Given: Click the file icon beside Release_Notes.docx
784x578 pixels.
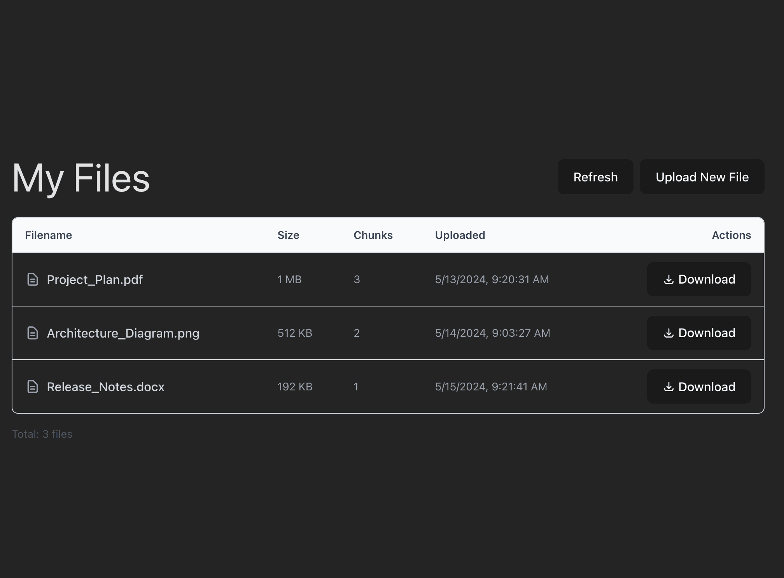Looking at the screenshot, I should tap(33, 386).
